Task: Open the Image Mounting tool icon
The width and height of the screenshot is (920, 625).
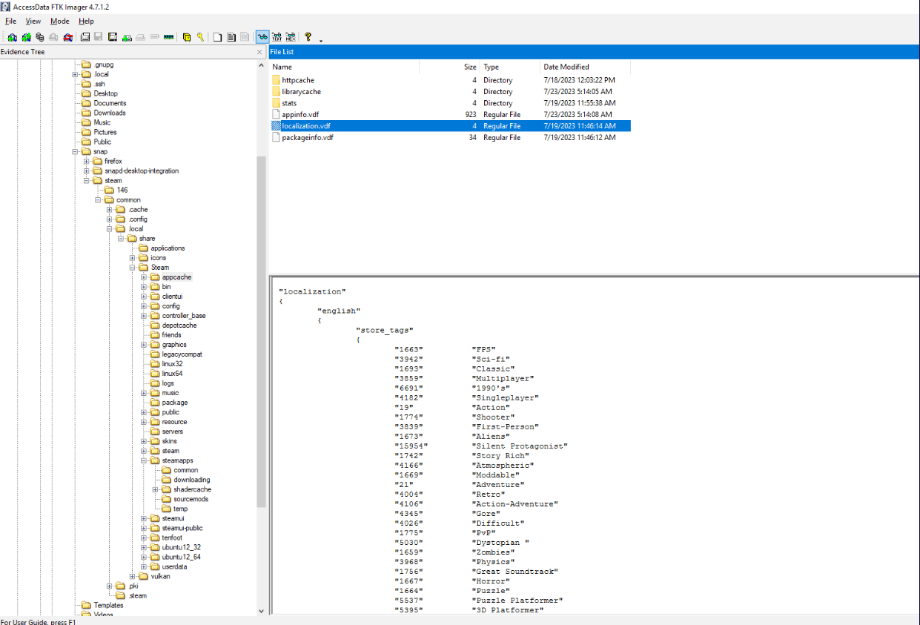Action: 40,37
